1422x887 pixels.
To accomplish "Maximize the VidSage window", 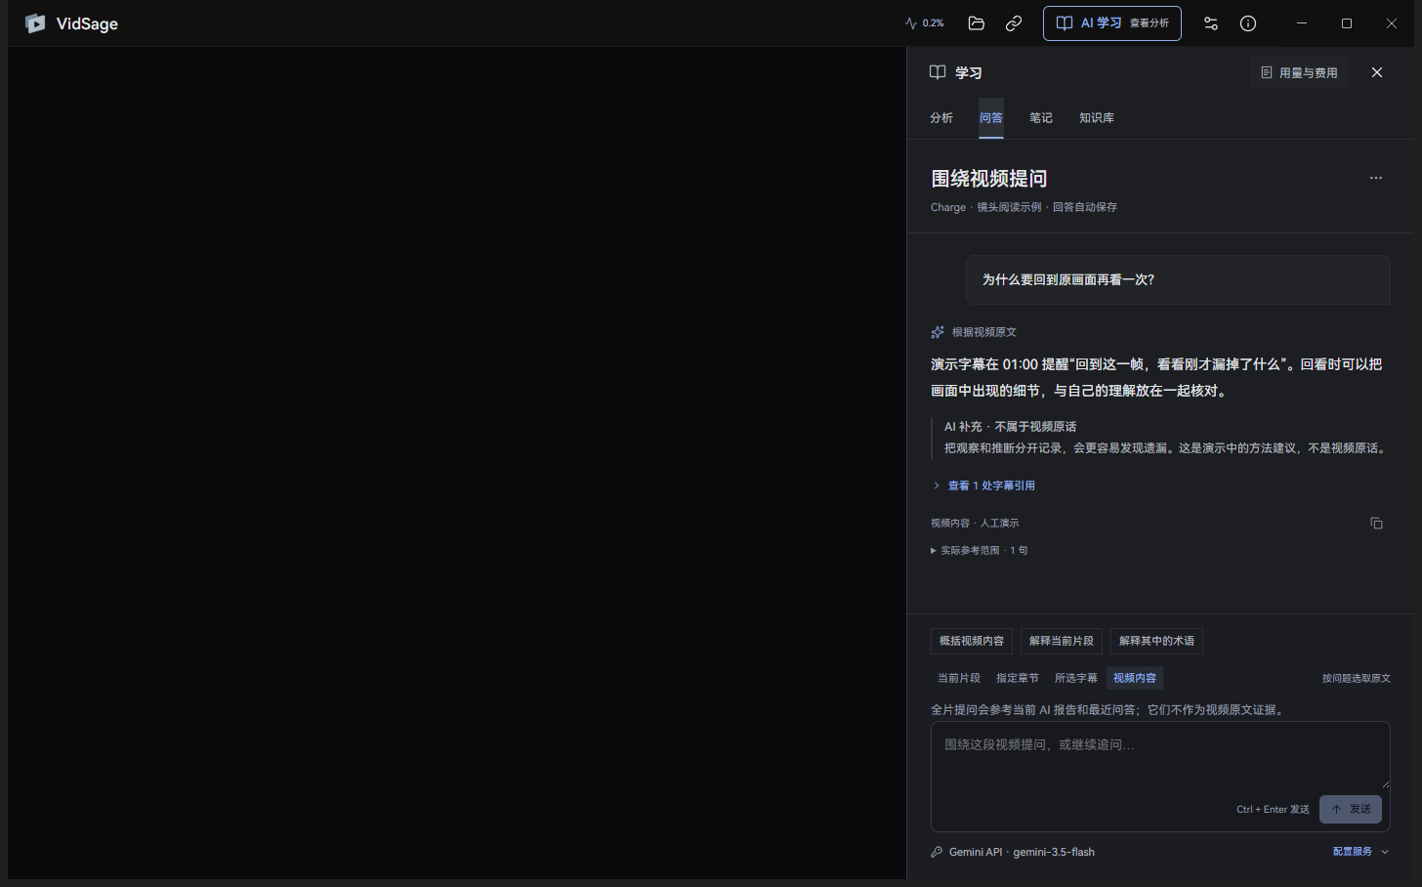I will [1347, 23].
